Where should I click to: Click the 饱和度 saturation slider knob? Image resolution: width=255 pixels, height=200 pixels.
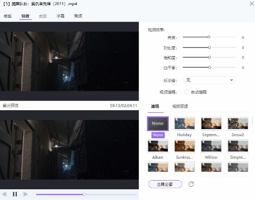pyautogui.click(x=210, y=57)
